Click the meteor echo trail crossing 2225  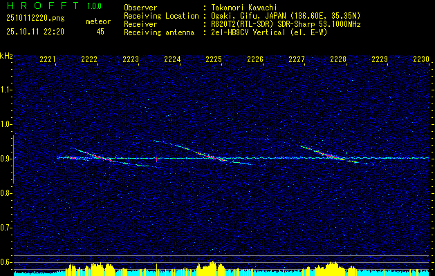211,157
